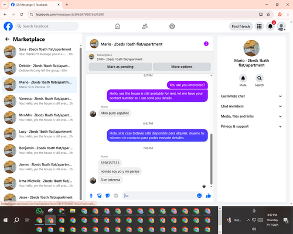Record a voice clip microphone icon
The height and width of the screenshot is (234, 293).
91,195
